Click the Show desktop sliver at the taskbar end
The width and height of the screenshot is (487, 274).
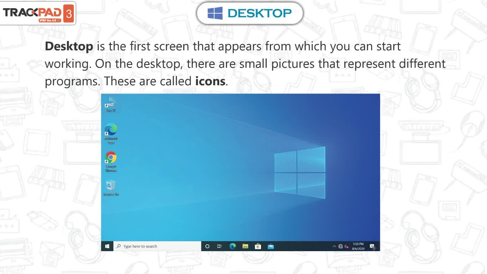379,246
